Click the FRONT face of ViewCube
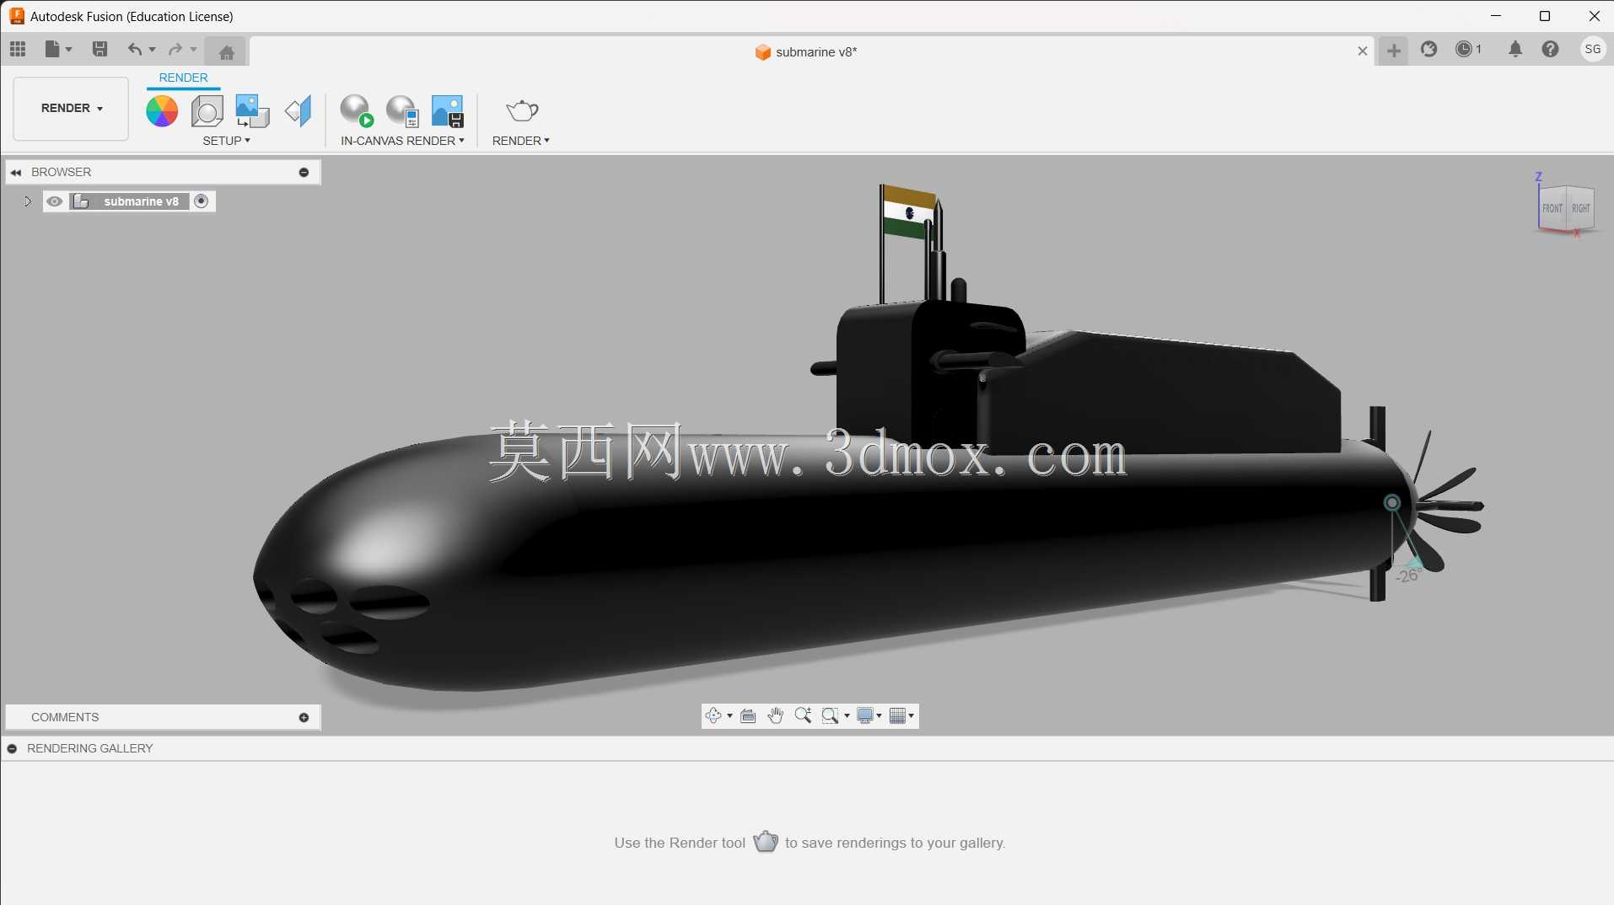This screenshot has height=905, width=1614. coord(1552,208)
